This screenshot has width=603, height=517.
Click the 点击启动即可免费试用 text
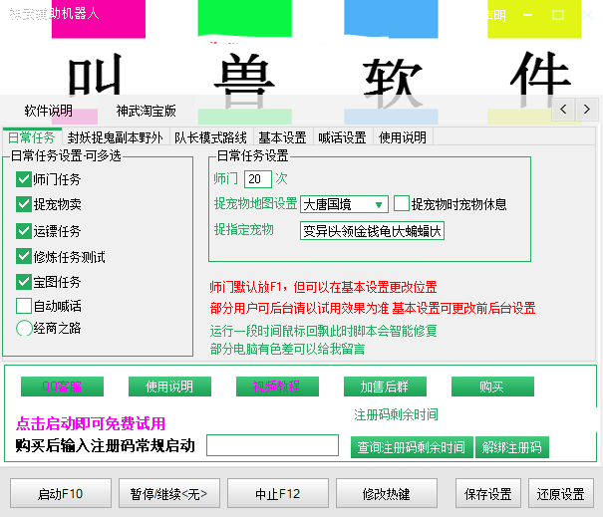91,423
